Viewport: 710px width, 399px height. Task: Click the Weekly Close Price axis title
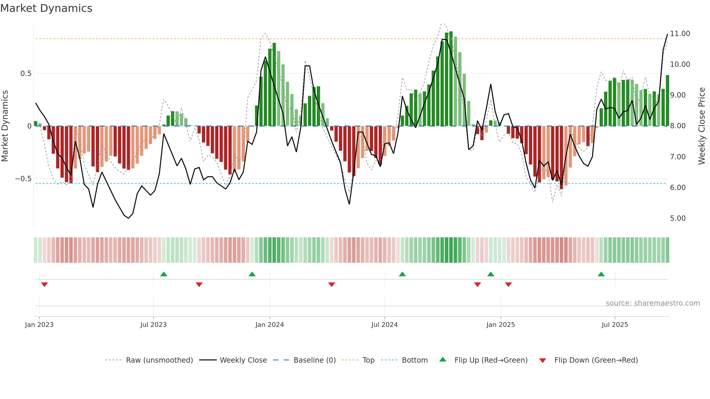(702, 126)
